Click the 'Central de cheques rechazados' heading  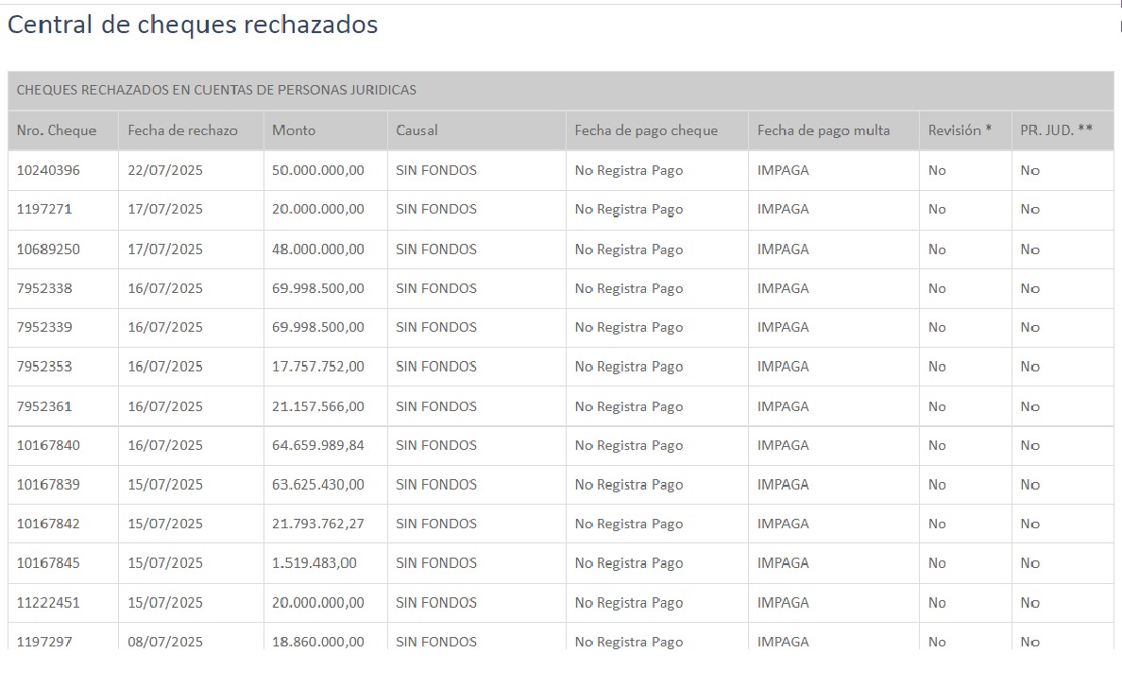tap(193, 26)
